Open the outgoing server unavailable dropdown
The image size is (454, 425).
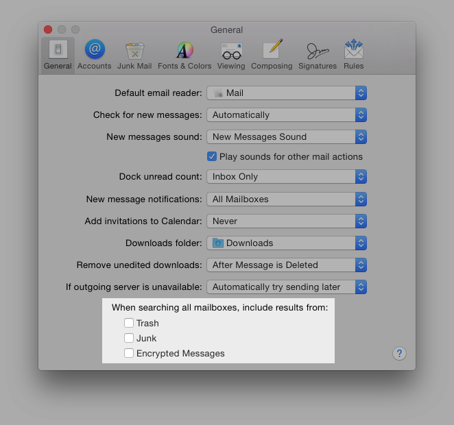click(x=287, y=287)
